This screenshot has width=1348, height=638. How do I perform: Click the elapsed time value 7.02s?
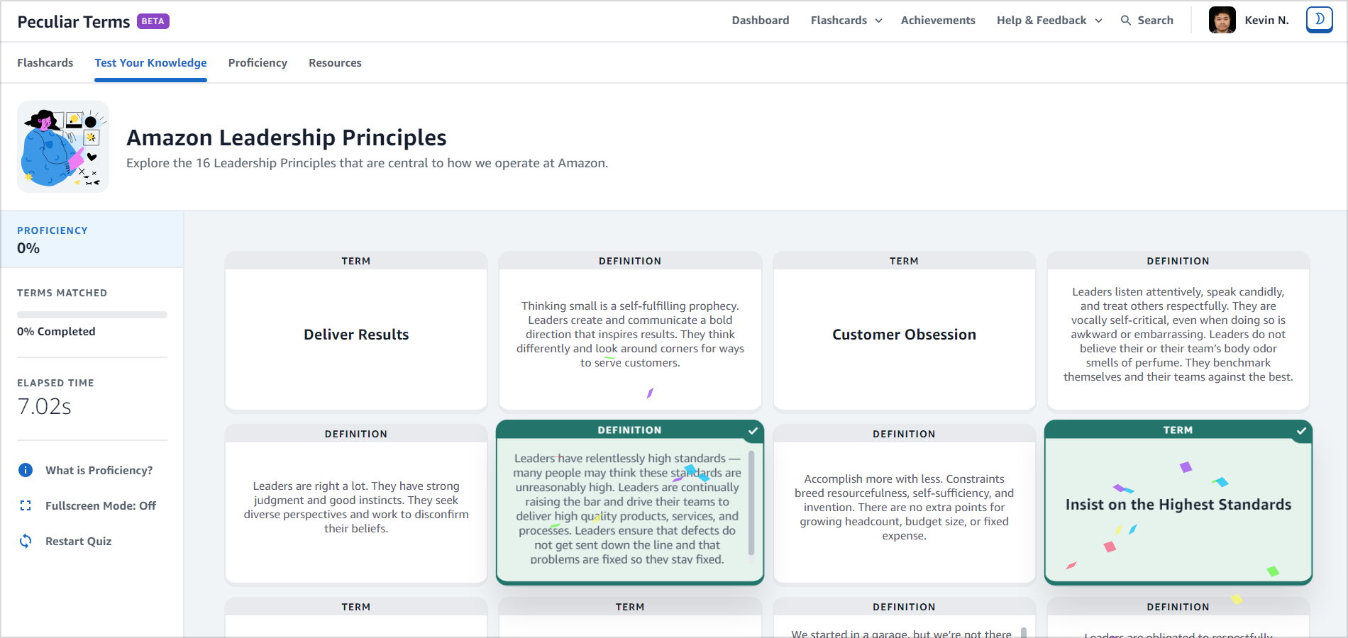tap(44, 406)
